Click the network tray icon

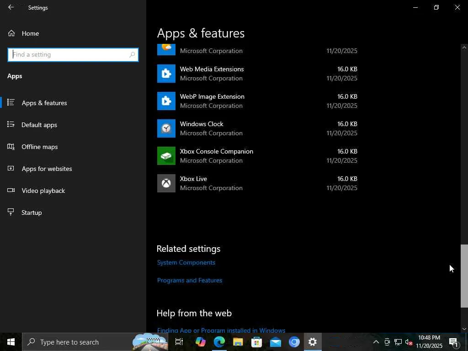[x=398, y=342]
